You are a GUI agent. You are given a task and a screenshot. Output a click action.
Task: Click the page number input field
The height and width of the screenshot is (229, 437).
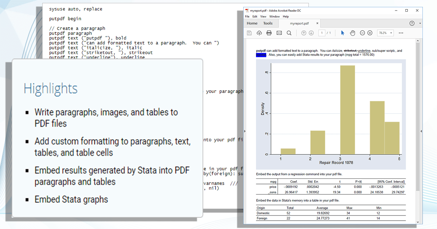(322, 33)
